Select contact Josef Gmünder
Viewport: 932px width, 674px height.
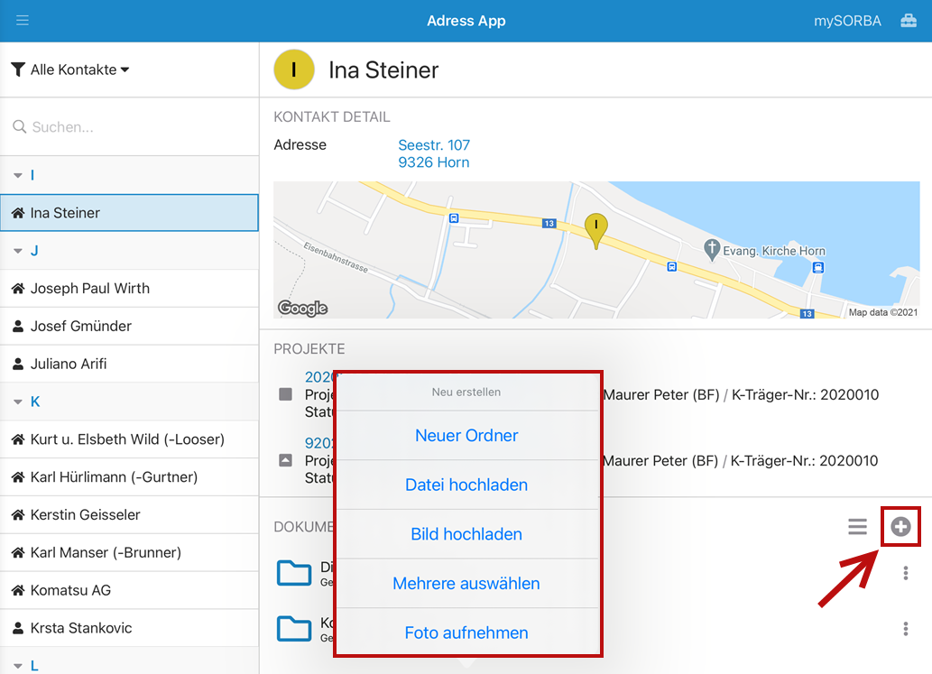pyautogui.click(x=130, y=326)
